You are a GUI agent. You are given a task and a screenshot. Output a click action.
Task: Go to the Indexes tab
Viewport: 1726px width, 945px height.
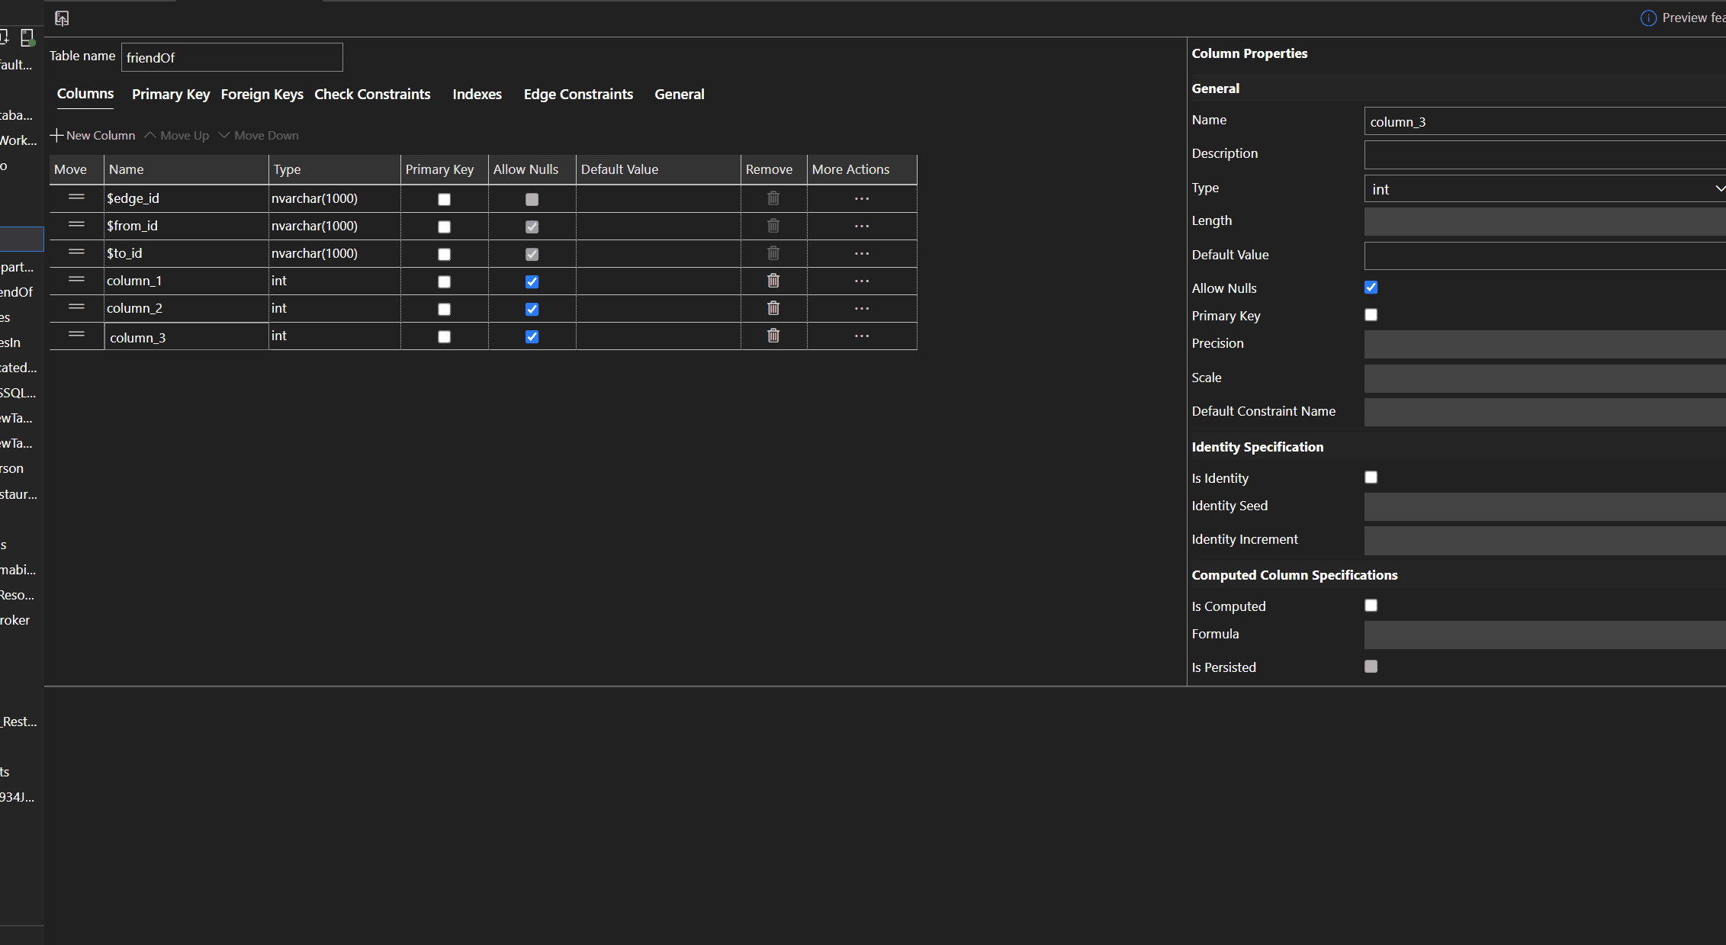coord(477,95)
